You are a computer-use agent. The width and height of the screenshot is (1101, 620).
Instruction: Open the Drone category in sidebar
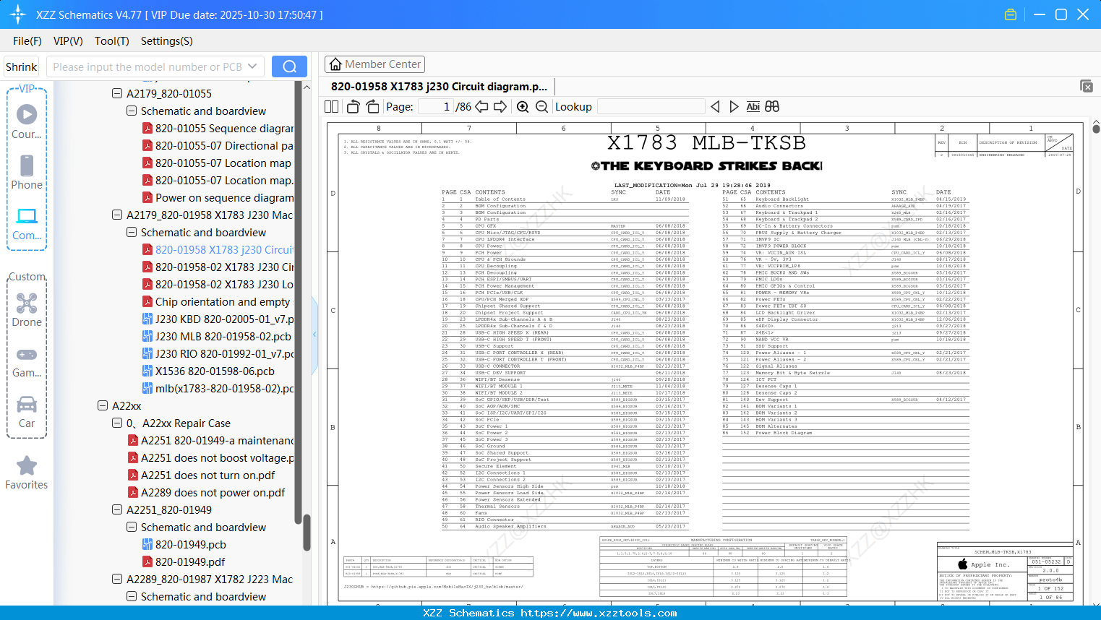point(27,310)
